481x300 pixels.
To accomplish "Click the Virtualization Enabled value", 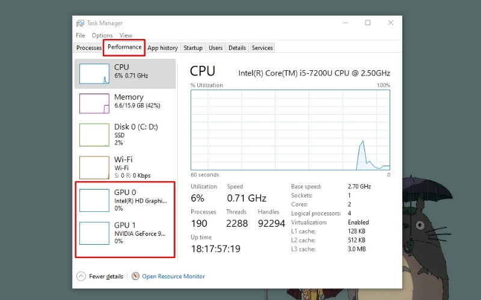I will pyautogui.click(x=358, y=222).
